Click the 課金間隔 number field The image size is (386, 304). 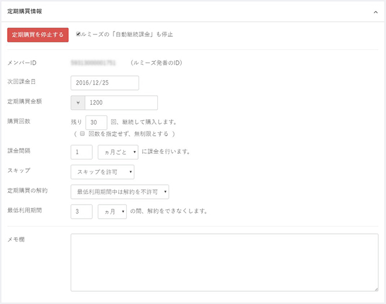(x=81, y=152)
